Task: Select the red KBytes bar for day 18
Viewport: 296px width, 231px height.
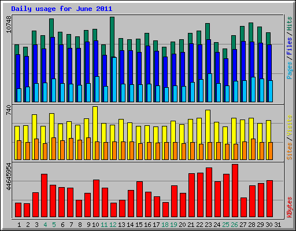Action: pos(165,210)
